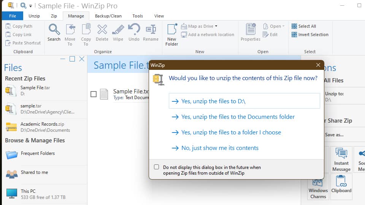Minimize the Files pane

pos(63,59)
